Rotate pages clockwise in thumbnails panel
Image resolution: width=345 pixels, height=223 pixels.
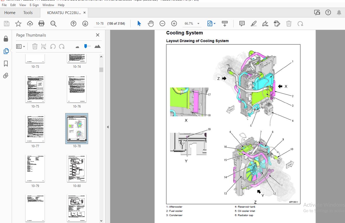coord(62,47)
